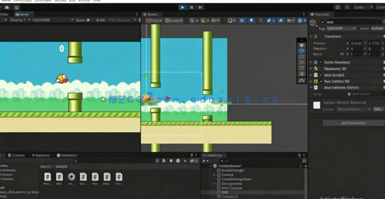The width and height of the screenshot is (385, 199).
Task: Select the Inspector tab
Action: pos(321,14)
